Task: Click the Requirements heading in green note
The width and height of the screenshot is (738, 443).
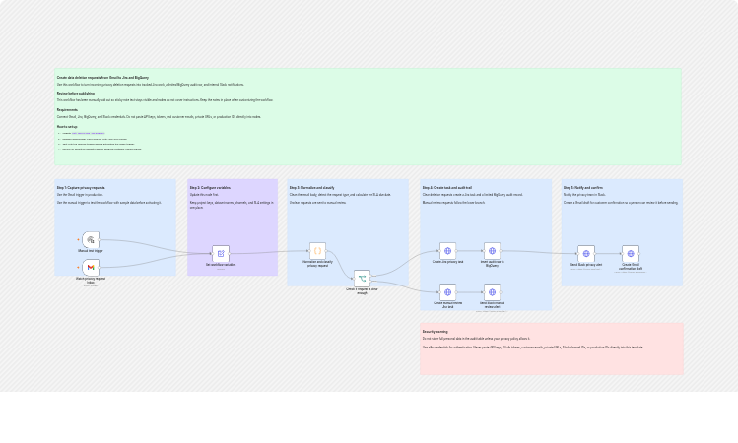Action: [x=67, y=110]
